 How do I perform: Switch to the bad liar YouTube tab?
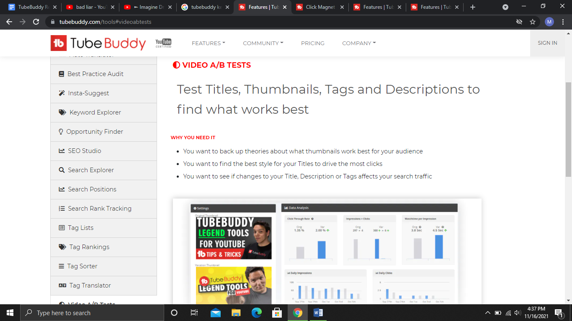click(90, 7)
